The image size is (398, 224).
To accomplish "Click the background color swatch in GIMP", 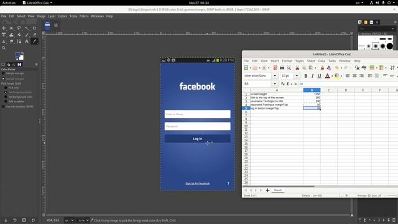I will [21, 57].
